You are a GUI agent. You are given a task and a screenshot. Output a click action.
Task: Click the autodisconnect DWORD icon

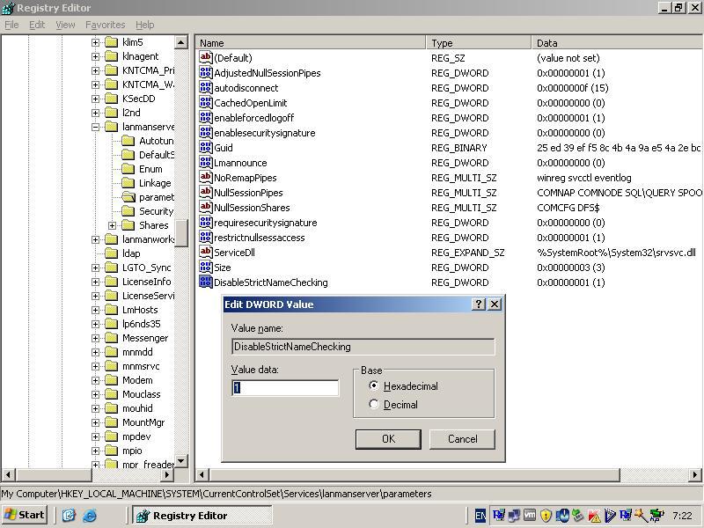(x=206, y=87)
